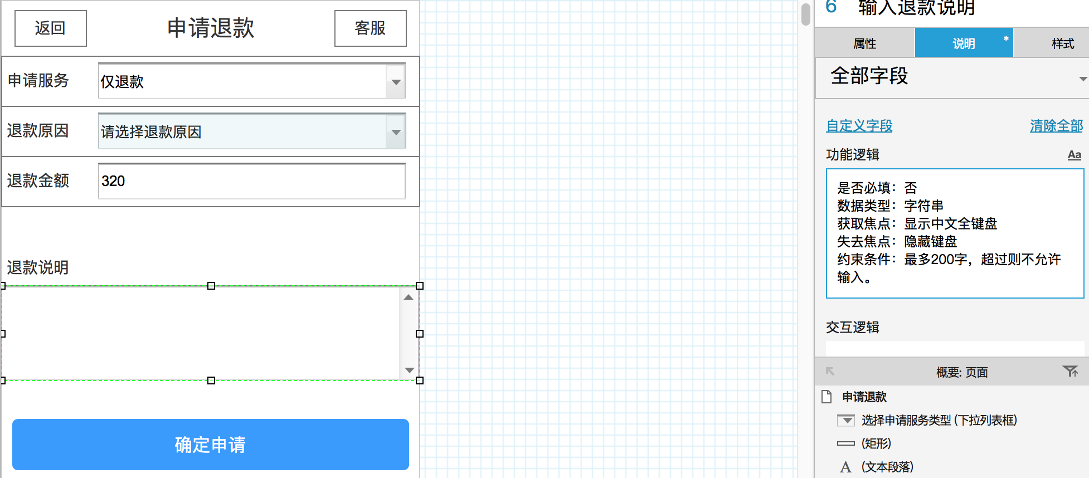Viewport: 1089px width, 478px height.
Task: Click the Aa text formatting icon
Action: [x=1074, y=155]
